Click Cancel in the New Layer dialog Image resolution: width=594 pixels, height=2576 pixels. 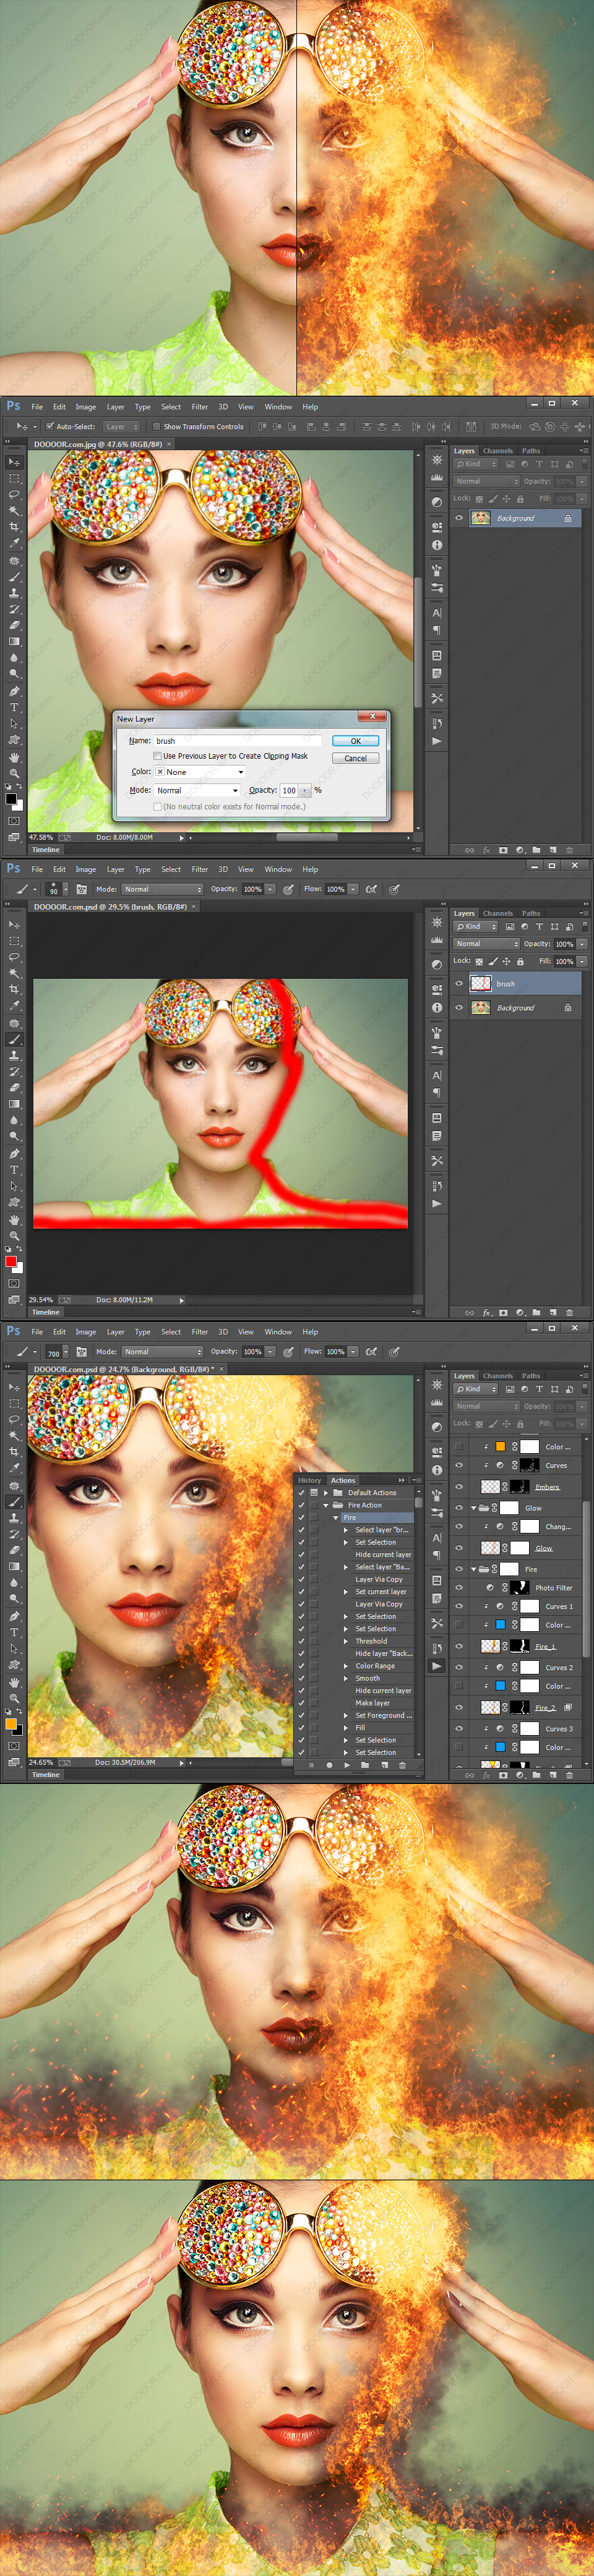coord(355,758)
